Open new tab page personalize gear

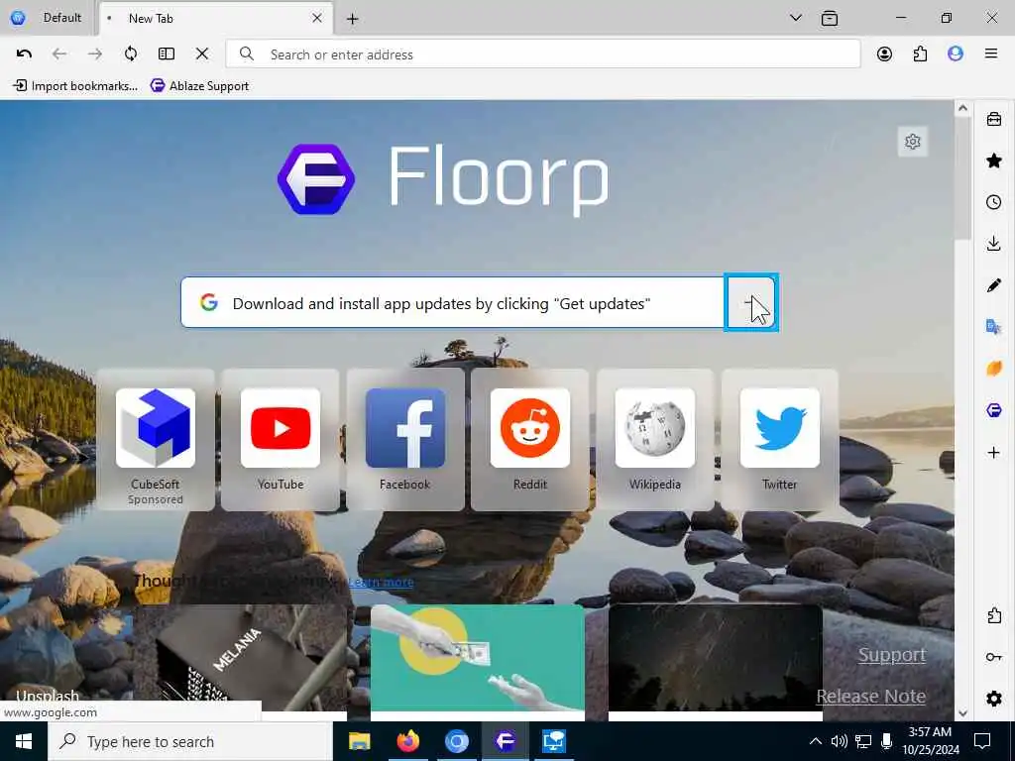(913, 141)
